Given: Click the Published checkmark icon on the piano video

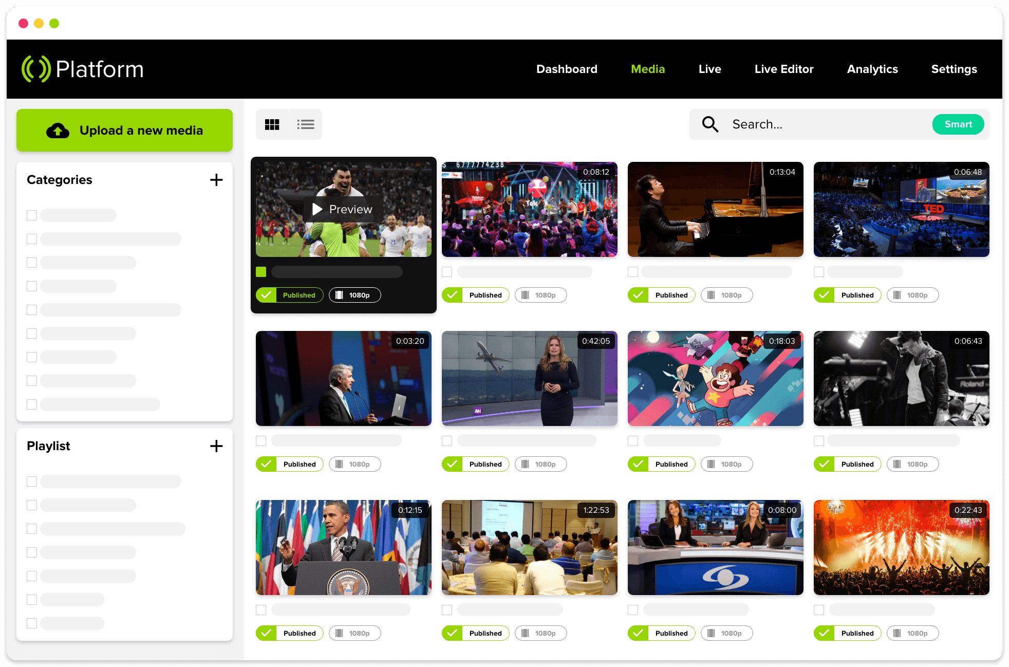Looking at the screenshot, I should click(638, 294).
